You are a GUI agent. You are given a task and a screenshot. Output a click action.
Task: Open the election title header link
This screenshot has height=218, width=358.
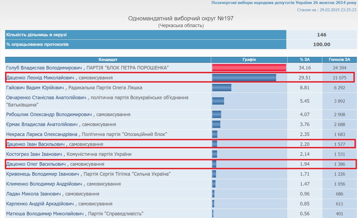click(x=284, y=3)
